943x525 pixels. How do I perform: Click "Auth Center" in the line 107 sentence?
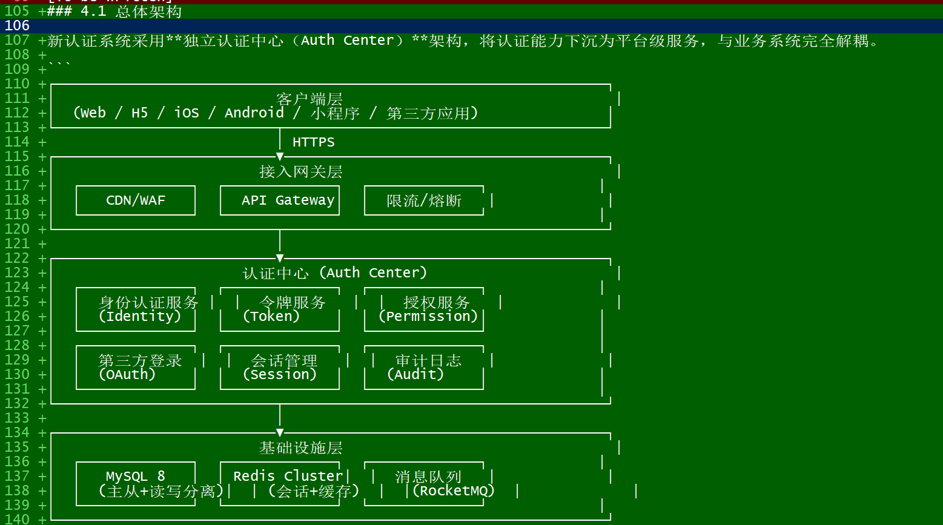tap(347, 41)
